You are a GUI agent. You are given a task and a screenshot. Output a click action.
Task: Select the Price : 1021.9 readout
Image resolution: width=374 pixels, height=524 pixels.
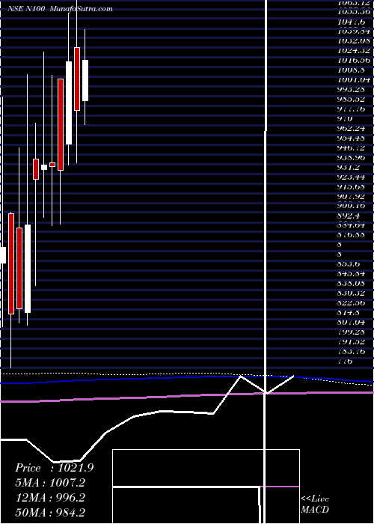(54, 468)
